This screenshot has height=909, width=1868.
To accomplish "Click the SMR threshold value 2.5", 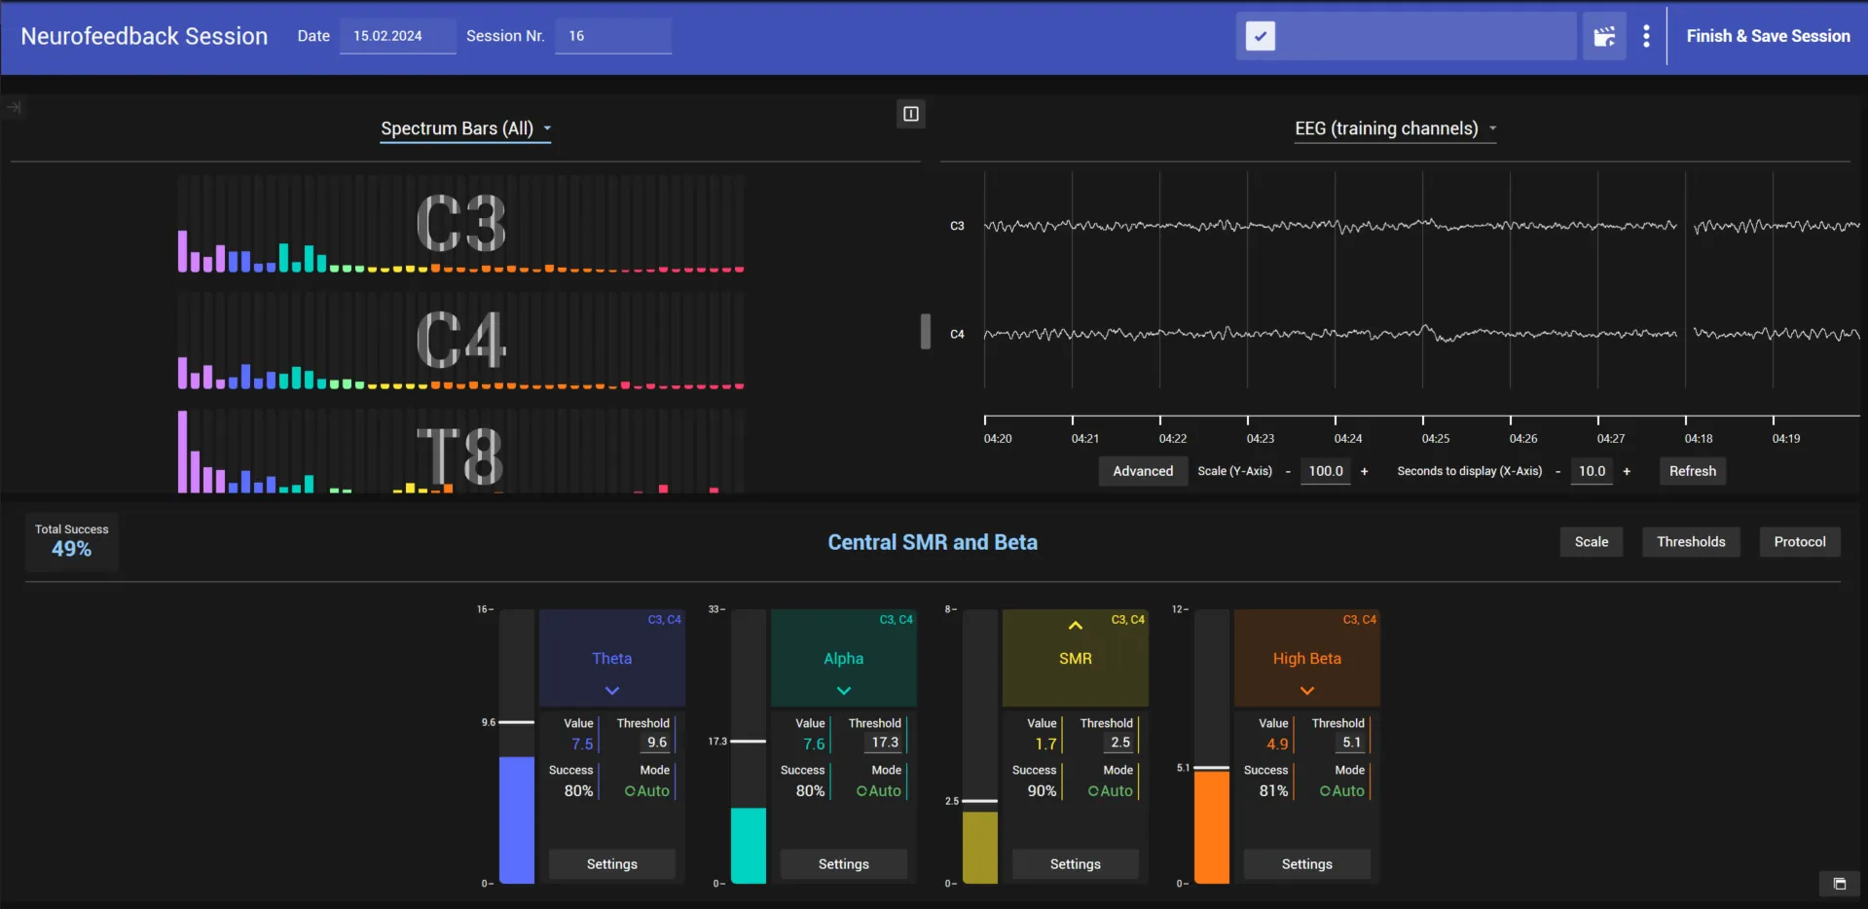I will 1120,743.
